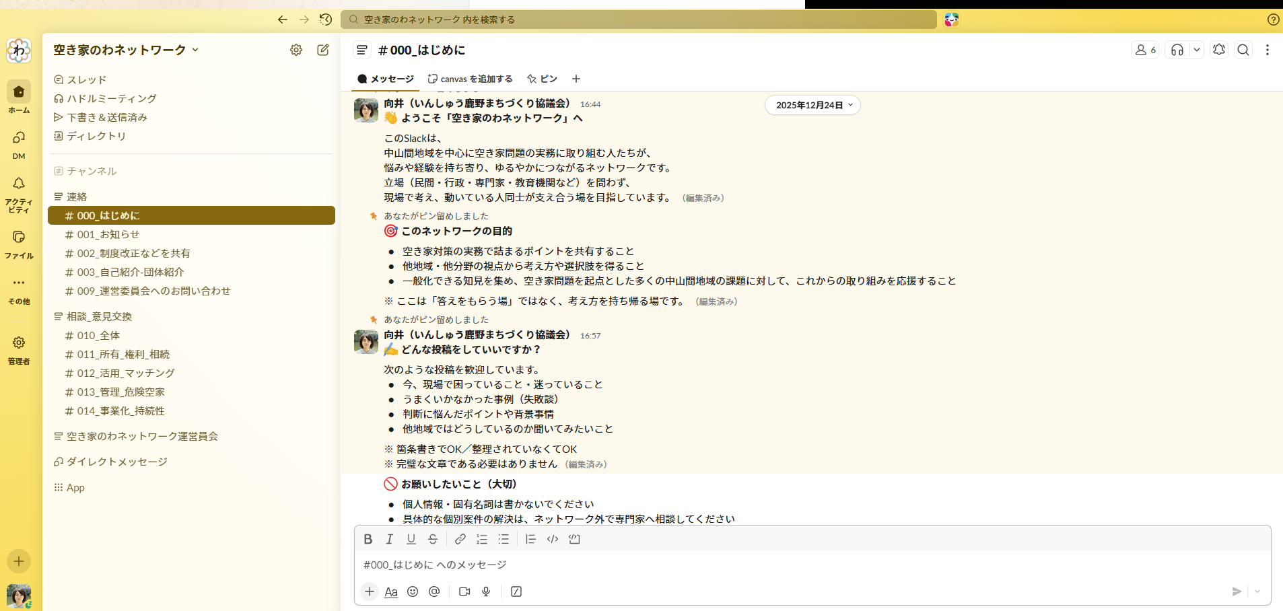Toggle the strikethrough formatting icon
Viewport: 1283px width, 611px height.
433,539
